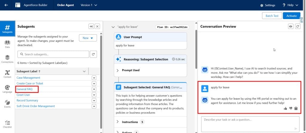Go back using the top-left arrow
The image size is (306, 133).
(6, 5)
